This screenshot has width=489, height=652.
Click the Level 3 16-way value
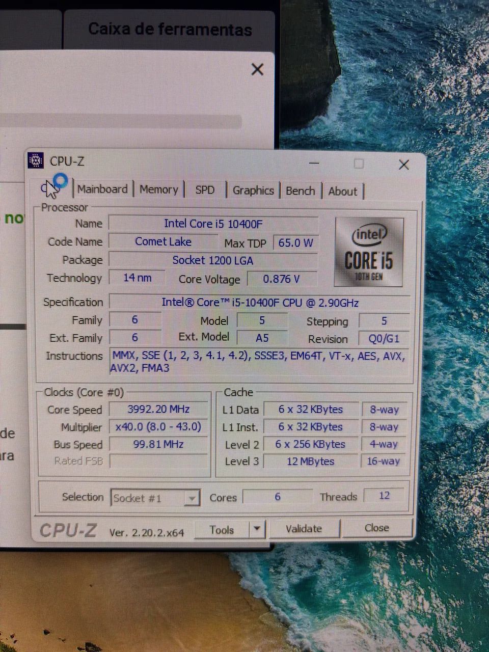coord(384,461)
